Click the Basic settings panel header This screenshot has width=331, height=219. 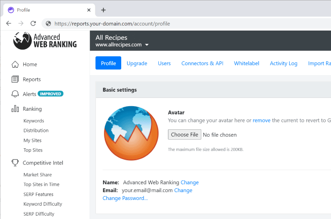click(213, 90)
